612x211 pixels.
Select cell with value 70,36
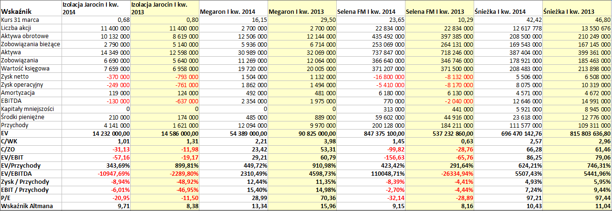[301, 198]
